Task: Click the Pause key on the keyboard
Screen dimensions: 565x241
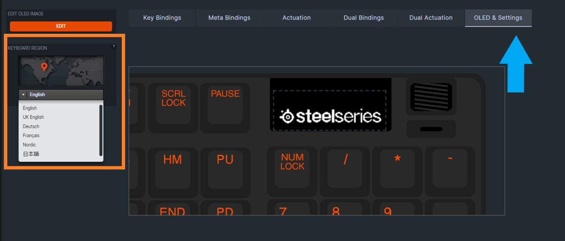Action: point(225,103)
